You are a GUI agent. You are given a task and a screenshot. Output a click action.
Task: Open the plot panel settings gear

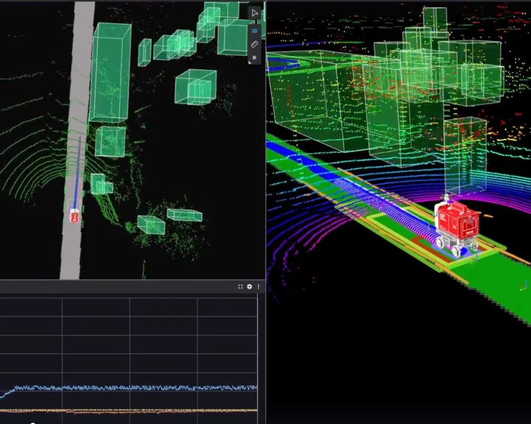click(x=250, y=287)
